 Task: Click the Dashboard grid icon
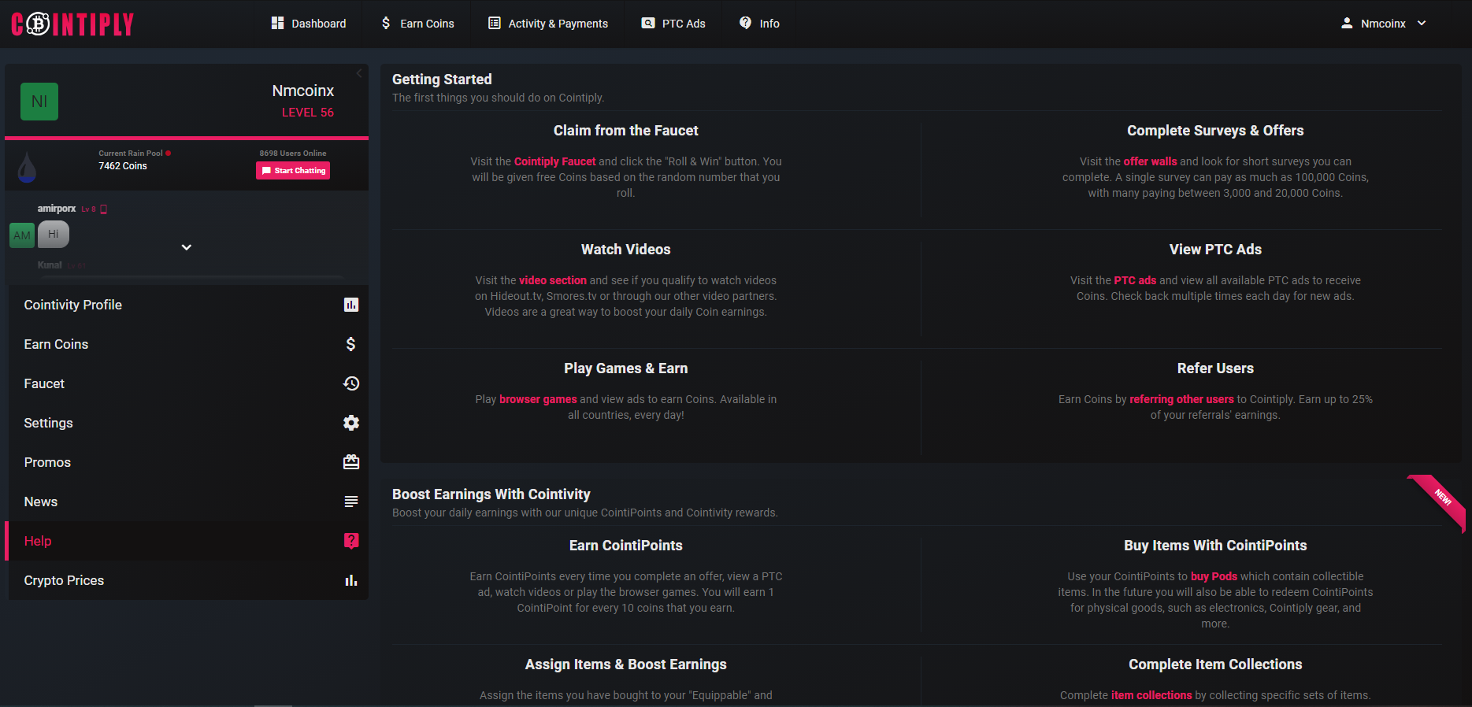pos(277,23)
